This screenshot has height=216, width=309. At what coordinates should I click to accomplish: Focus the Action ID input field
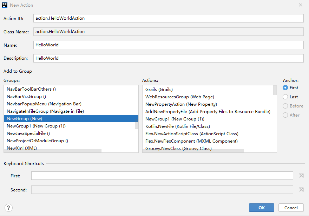coord(169,18)
